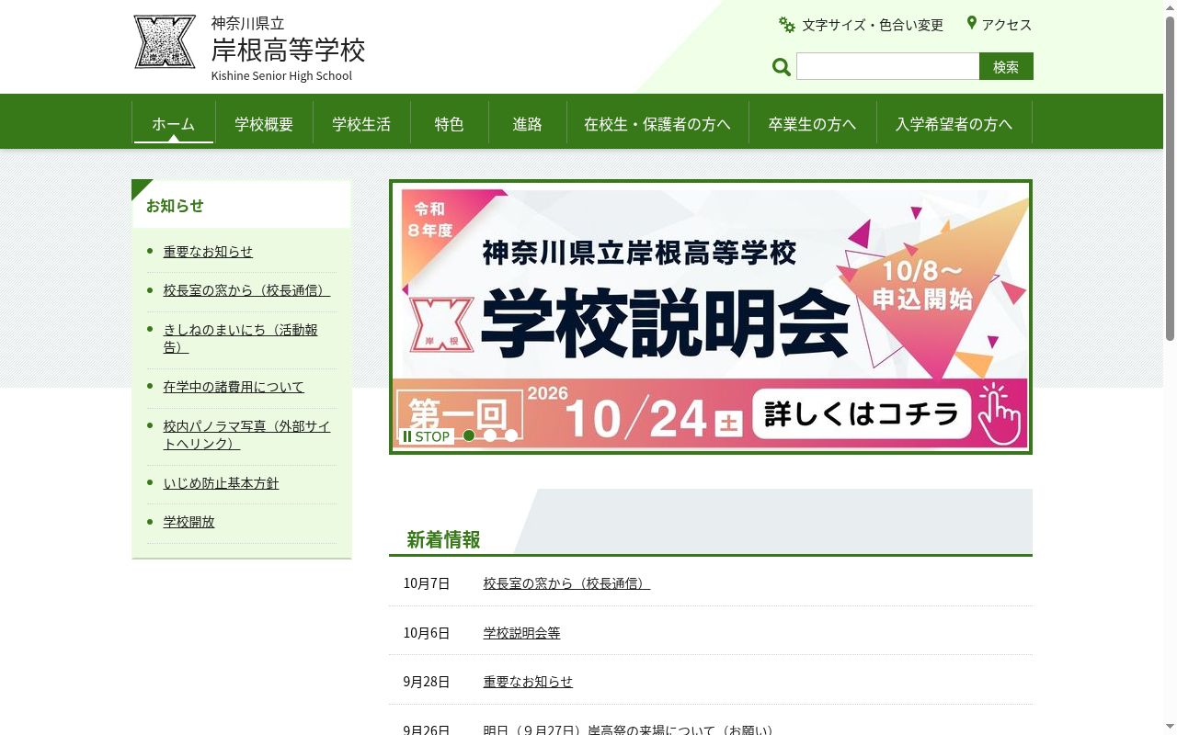1177x735 pixels.
Task: Open the 重要なお知らせ sidebar link
Action: click(x=208, y=252)
